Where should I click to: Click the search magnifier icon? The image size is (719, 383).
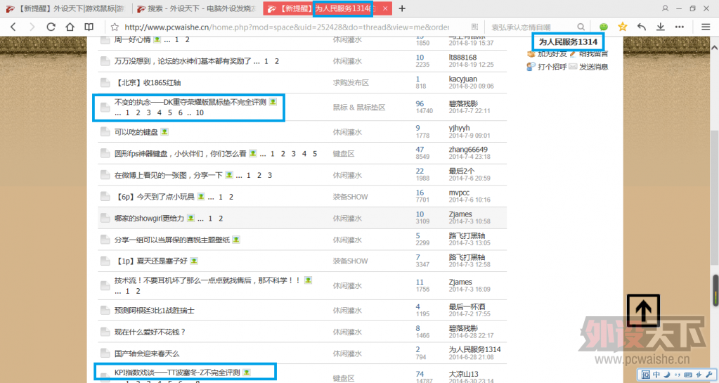pos(581,27)
